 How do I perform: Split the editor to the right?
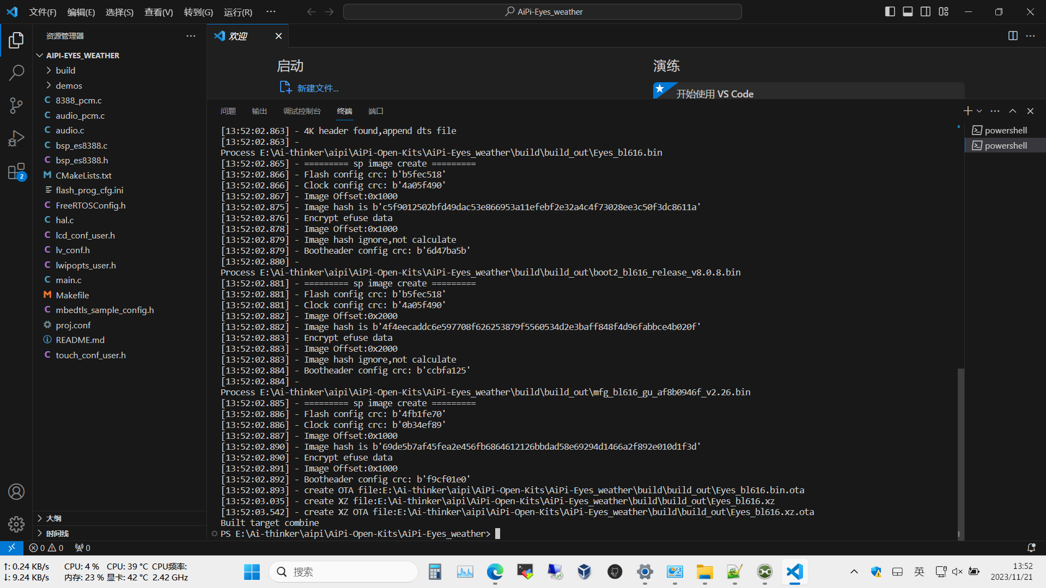[x=1013, y=36]
